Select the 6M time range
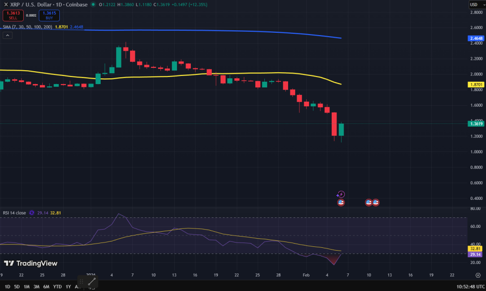Screen dimensions: 486x291 46,287
